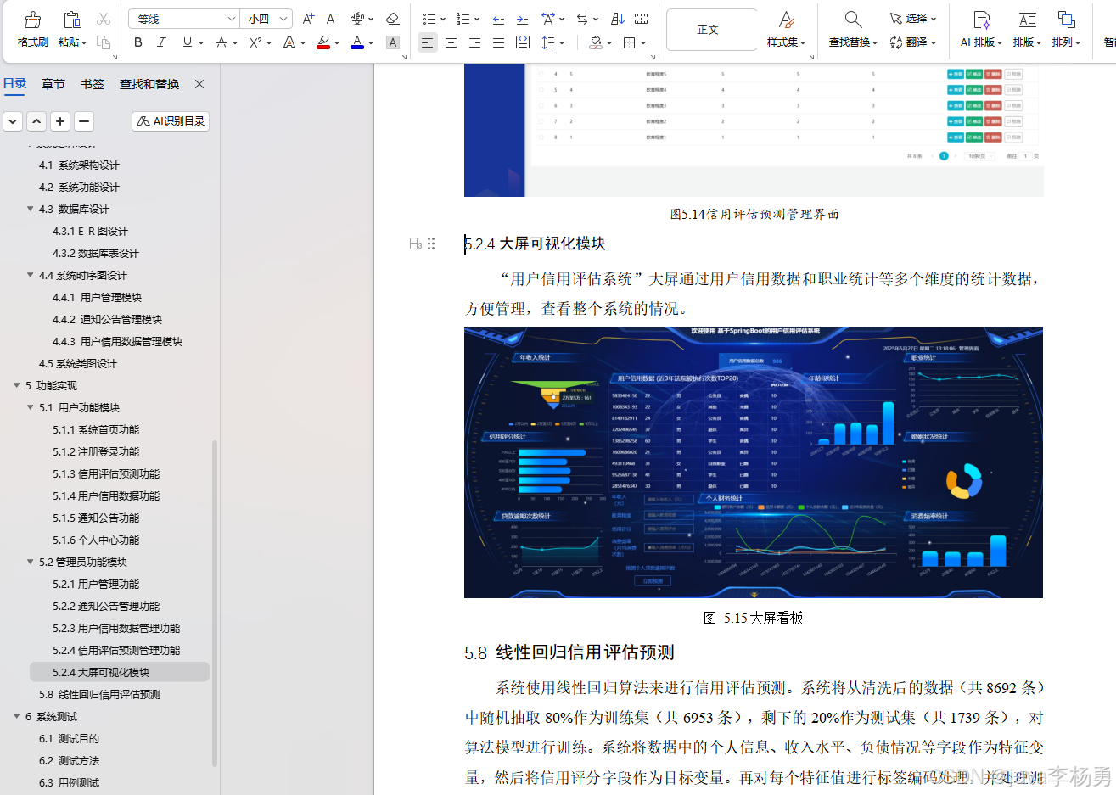
Task: Open the 粘贴 paste options arrow
Action: click(84, 42)
